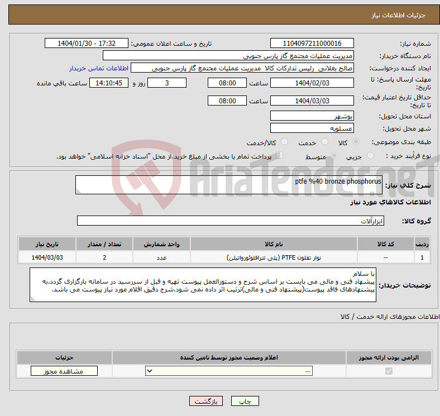Click the price validity date 1404/03/03 field
Image resolution: width=440 pixels, height=416 pixels.
tap(312, 101)
